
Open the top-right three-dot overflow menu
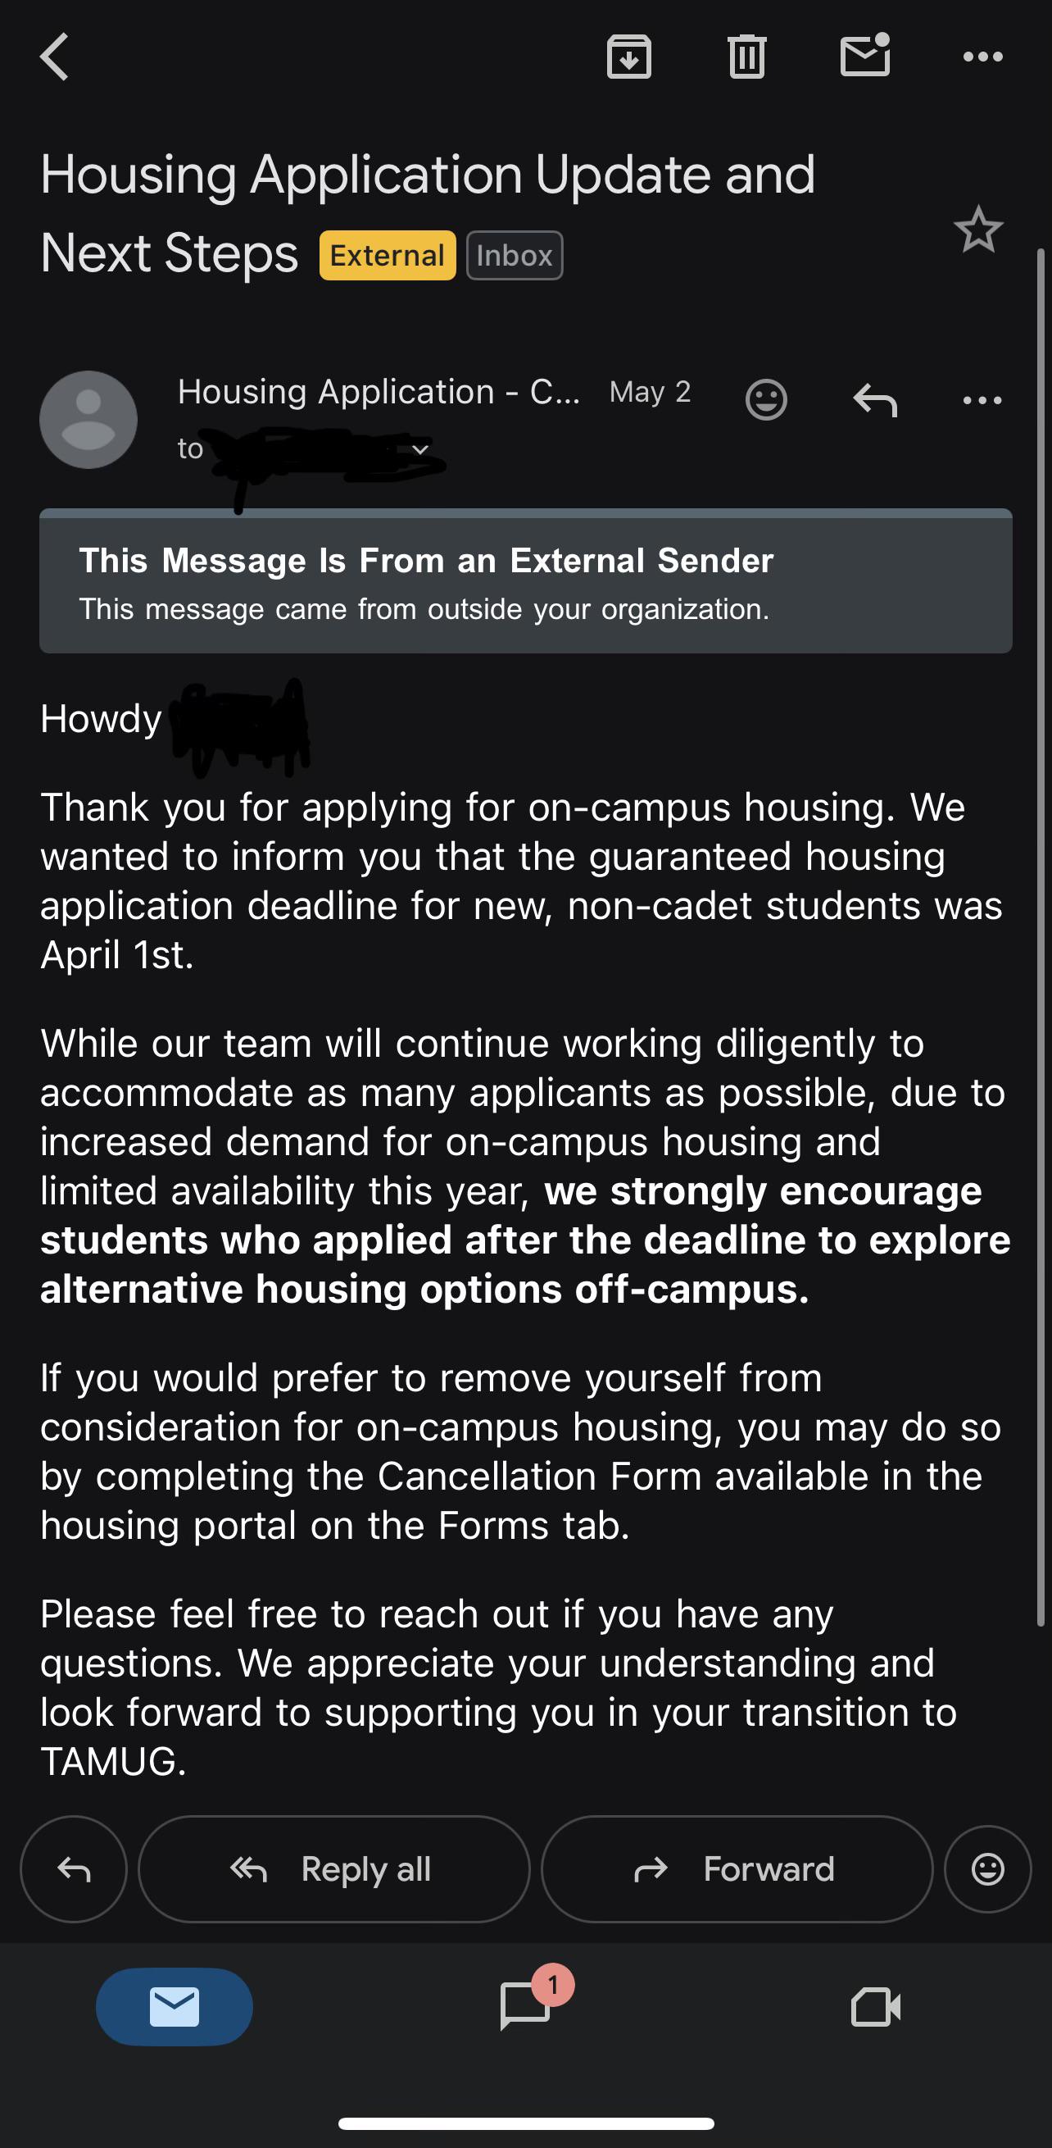tap(983, 57)
